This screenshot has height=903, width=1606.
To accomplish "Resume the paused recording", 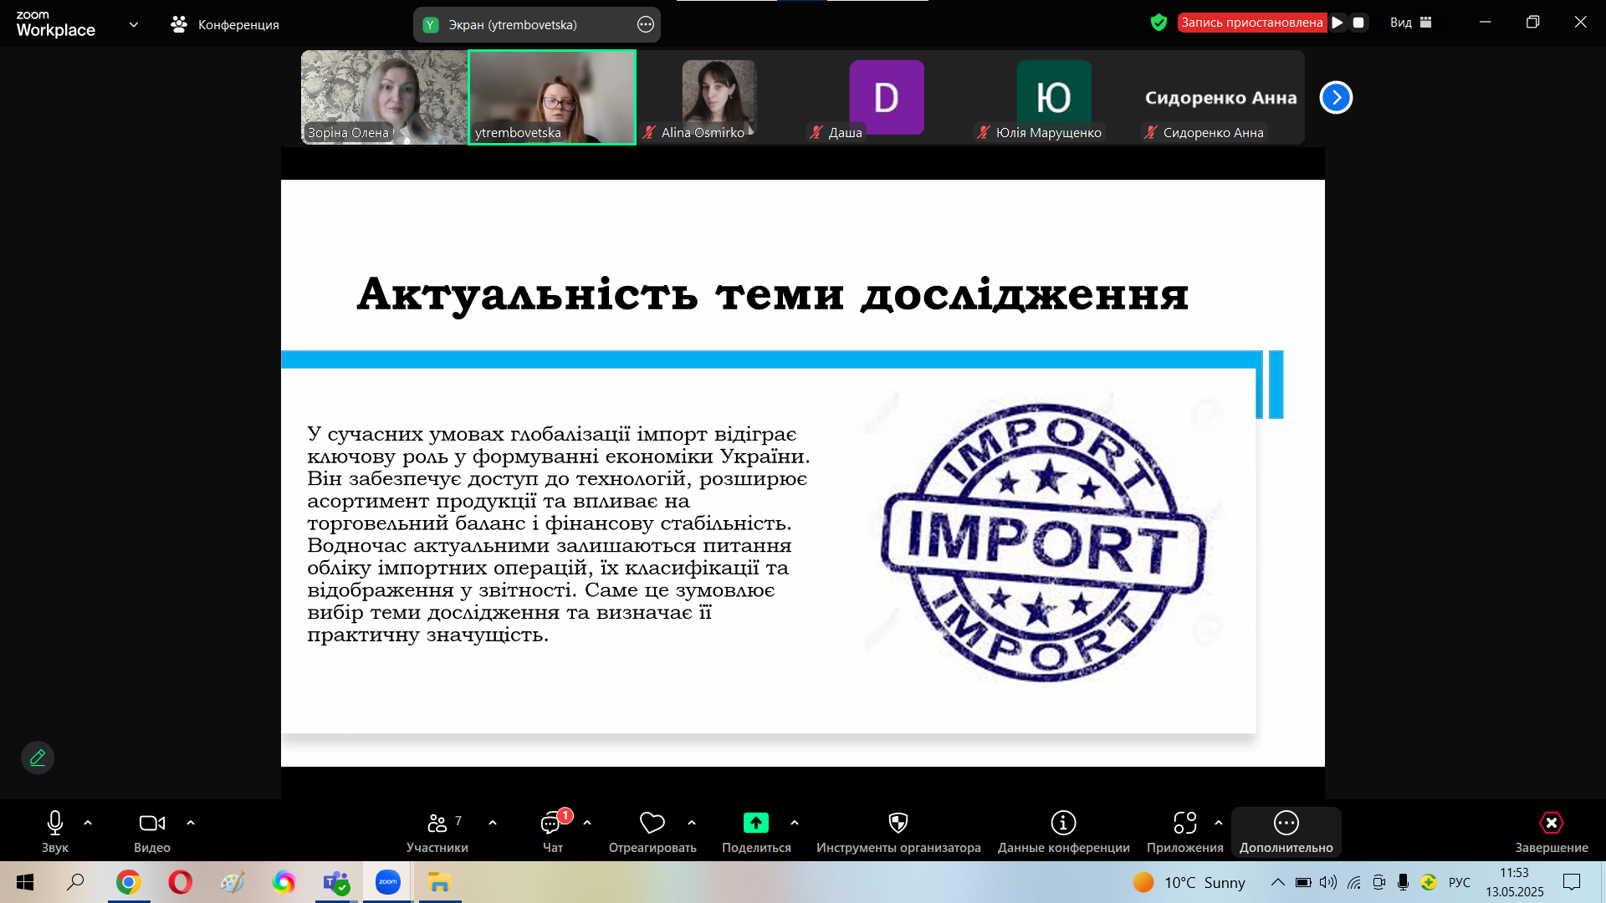I will pos(1337,23).
